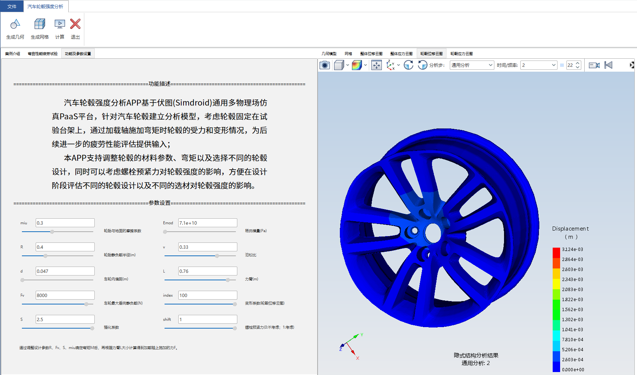This screenshot has height=375, width=637.
Task: Run the 计算 compute icon
Action: [60, 25]
